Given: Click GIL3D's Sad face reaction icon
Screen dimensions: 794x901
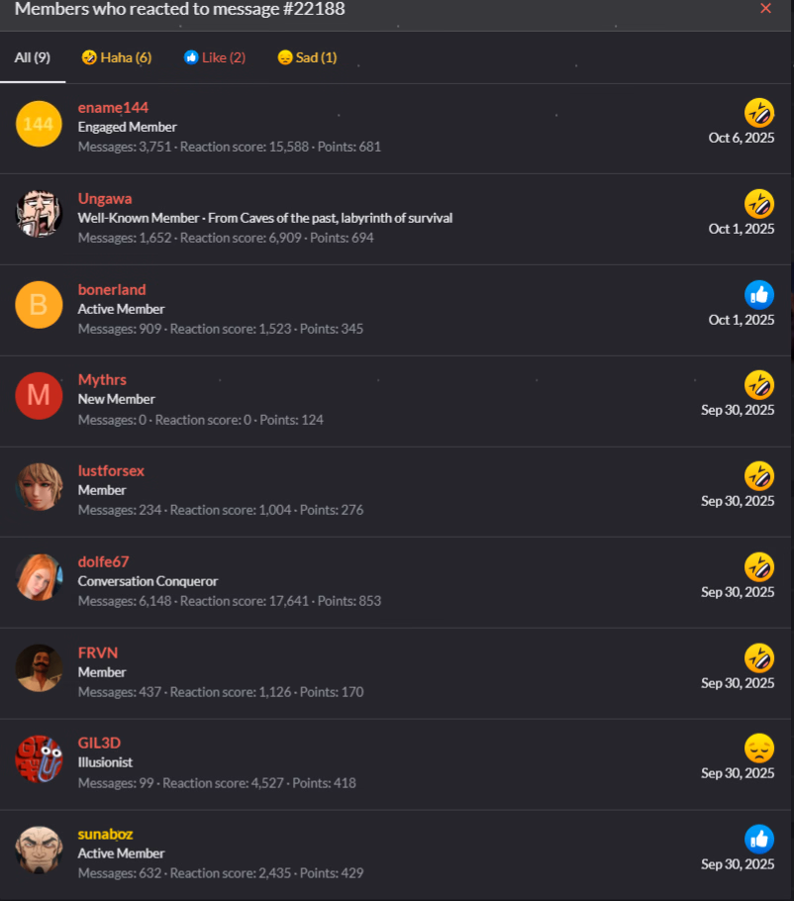Looking at the screenshot, I should click(759, 749).
